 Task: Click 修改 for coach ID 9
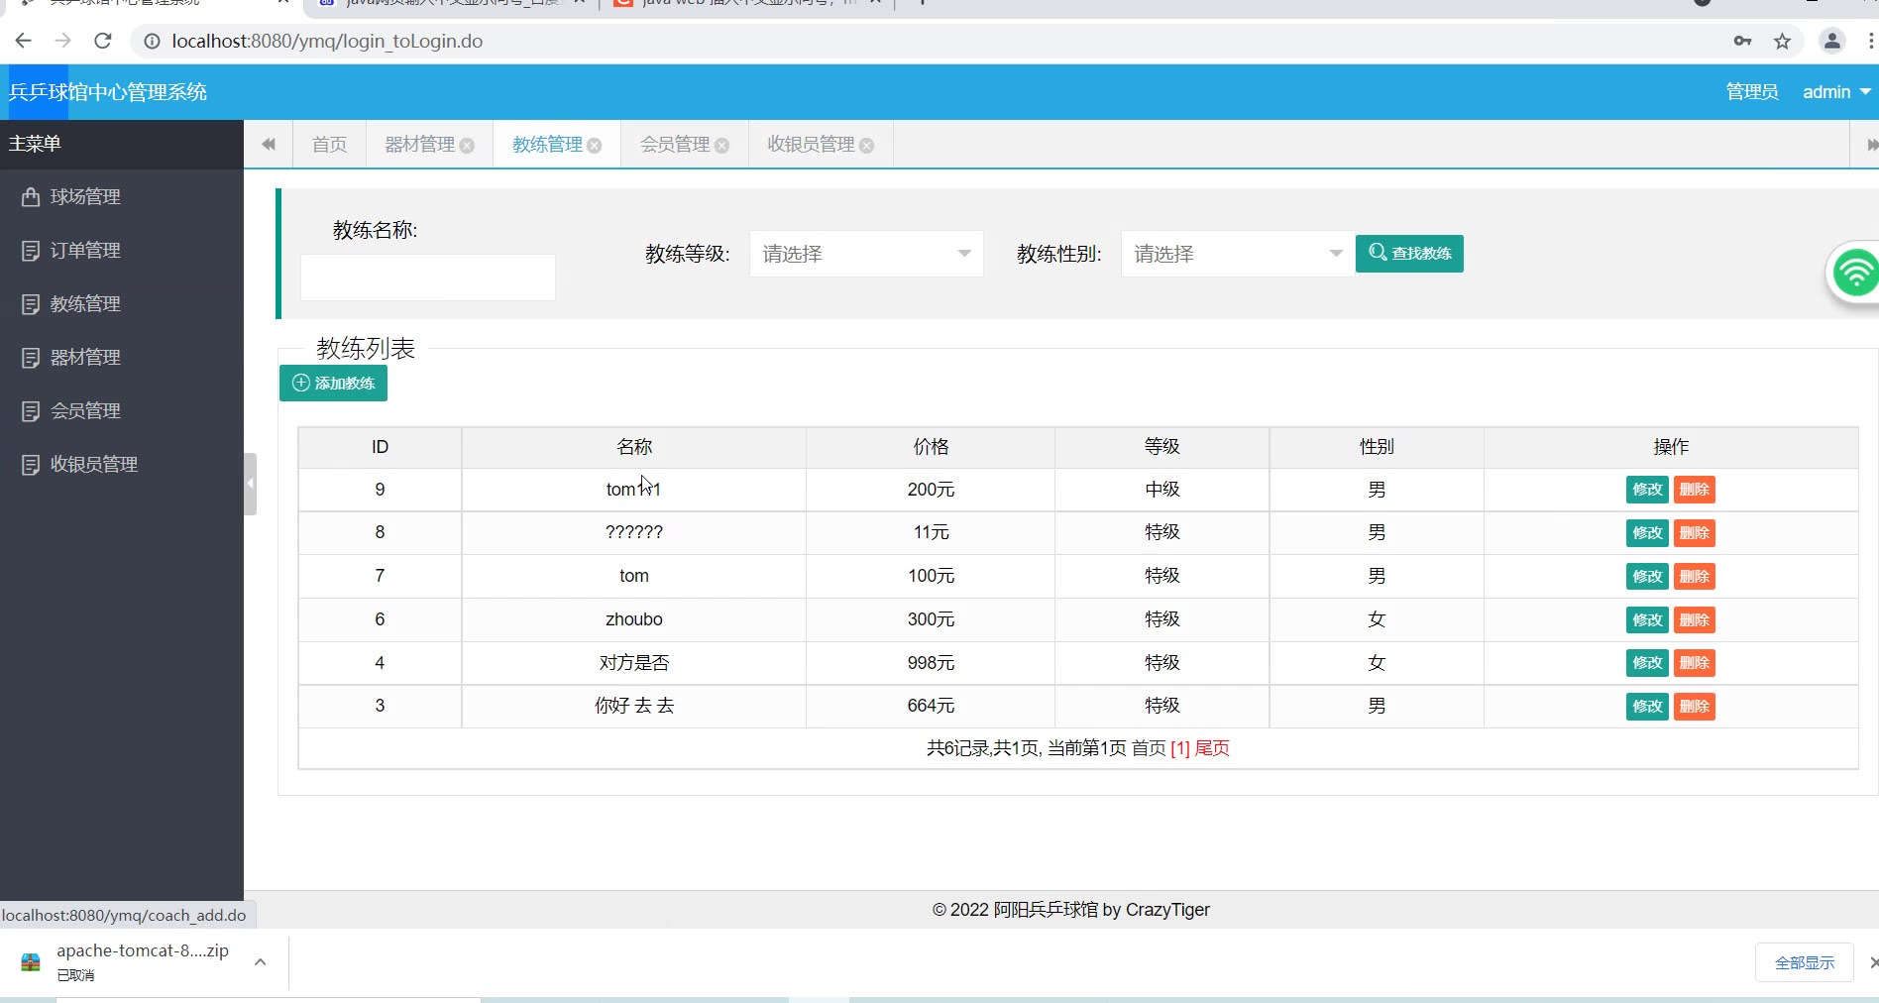point(1647,490)
